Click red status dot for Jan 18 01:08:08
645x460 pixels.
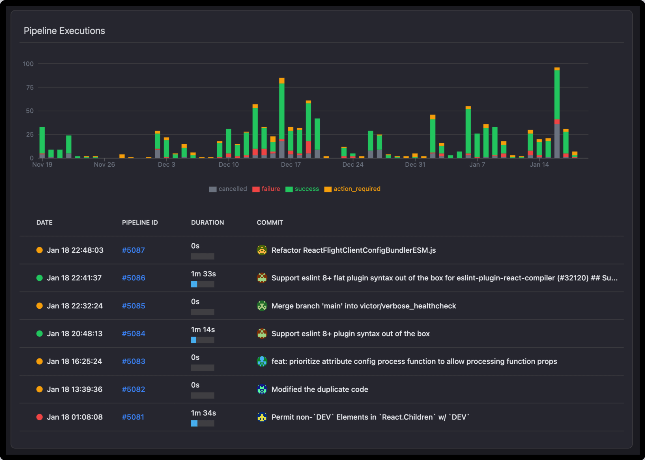click(x=40, y=417)
